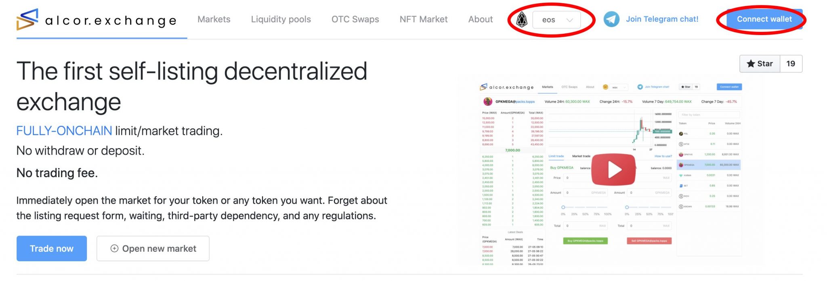Viewport: 827px width, 281px height.
Task: Click the WAX wallet icon in the preview header
Action: [x=606, y=87]
